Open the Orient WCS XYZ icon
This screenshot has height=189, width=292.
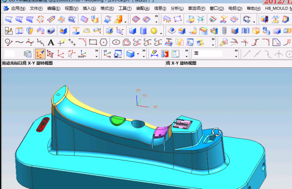[107, 54]
